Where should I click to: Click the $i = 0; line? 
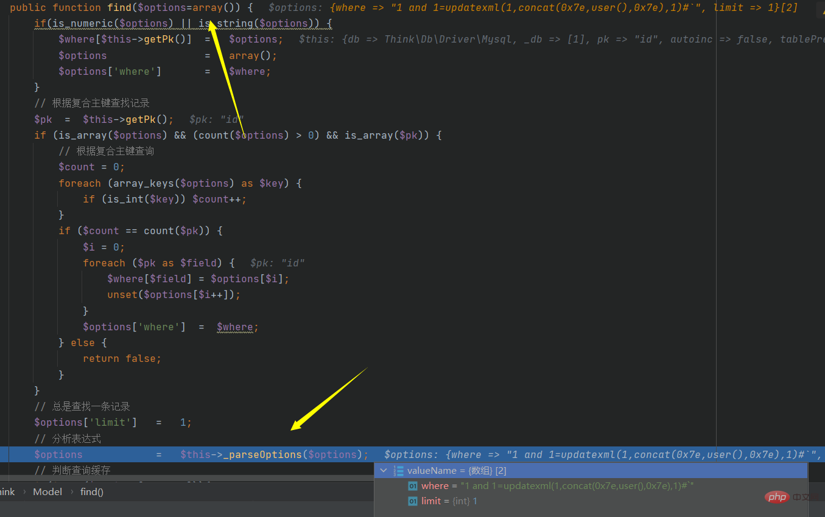tap(104, 247)
